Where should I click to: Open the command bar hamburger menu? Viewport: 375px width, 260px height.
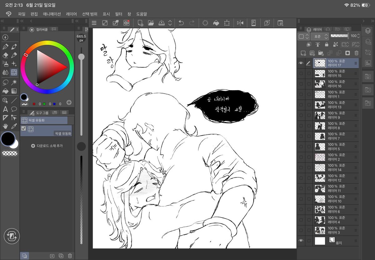[94, 23]
